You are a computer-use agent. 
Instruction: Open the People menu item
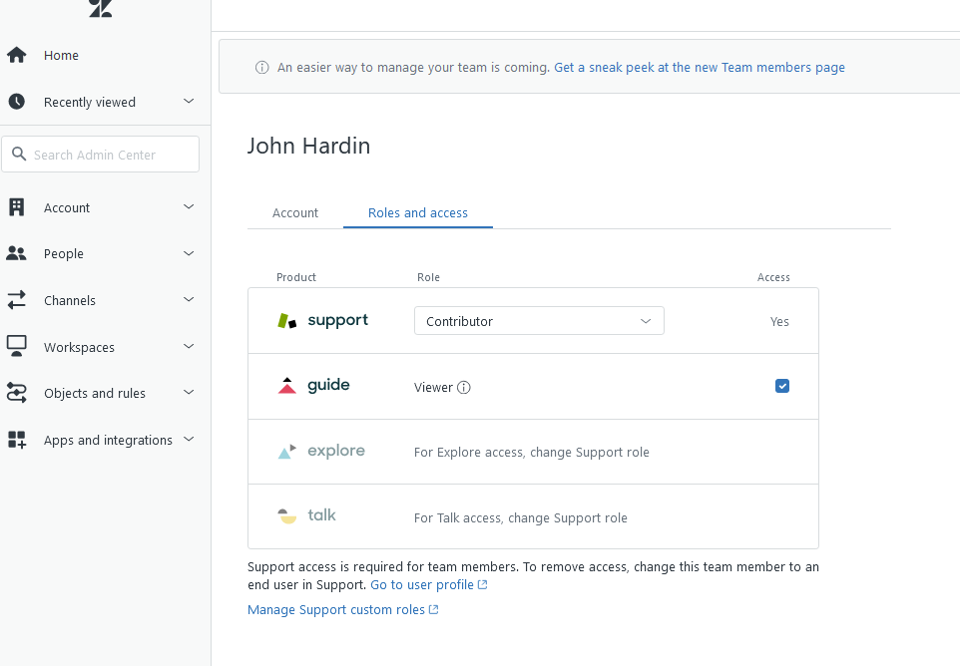pyautogui.click(x=64, y=254)
